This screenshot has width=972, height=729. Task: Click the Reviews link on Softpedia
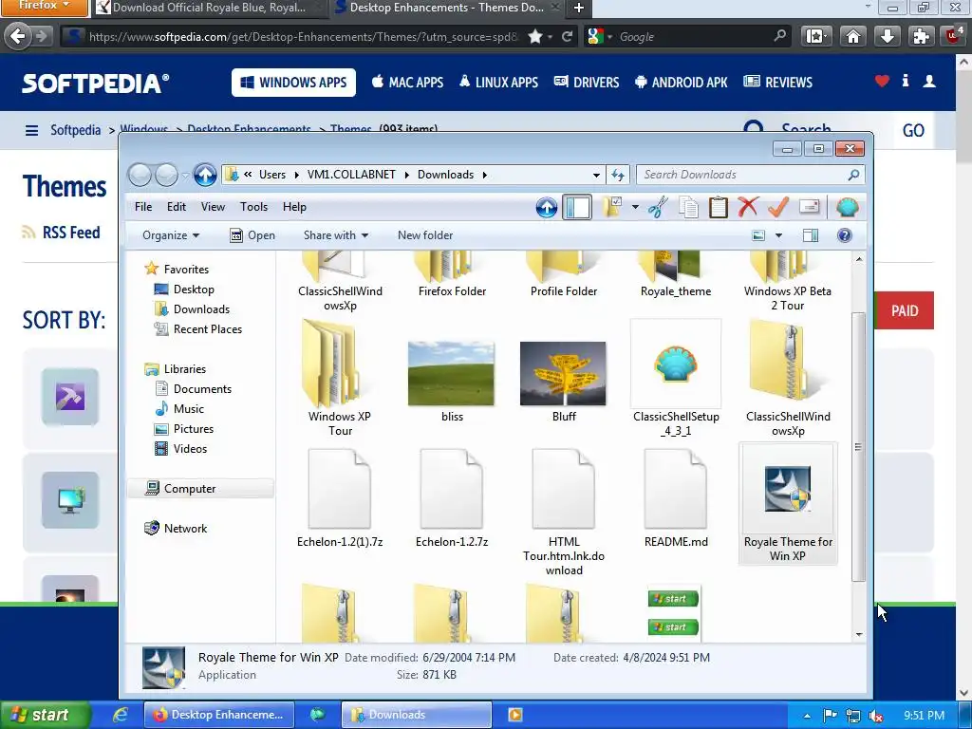778,83
